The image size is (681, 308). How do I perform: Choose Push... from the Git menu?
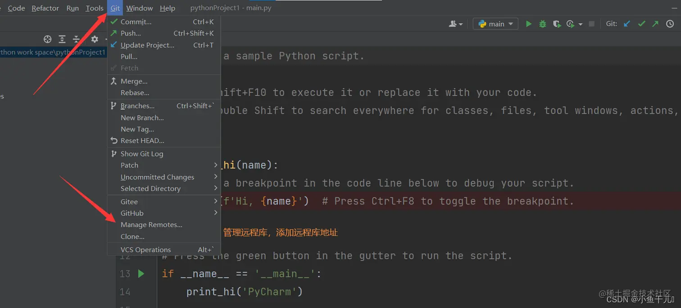[x=164, y=33]
